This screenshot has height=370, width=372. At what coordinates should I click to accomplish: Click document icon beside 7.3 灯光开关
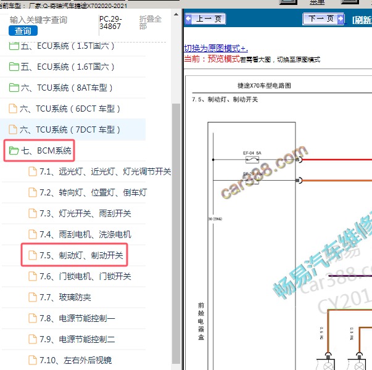[33, 213]
